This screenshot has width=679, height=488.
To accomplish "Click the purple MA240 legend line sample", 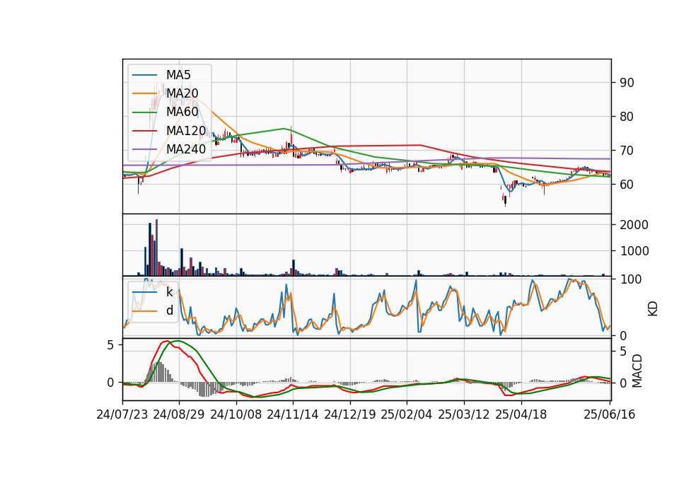I will click(144, 149).
